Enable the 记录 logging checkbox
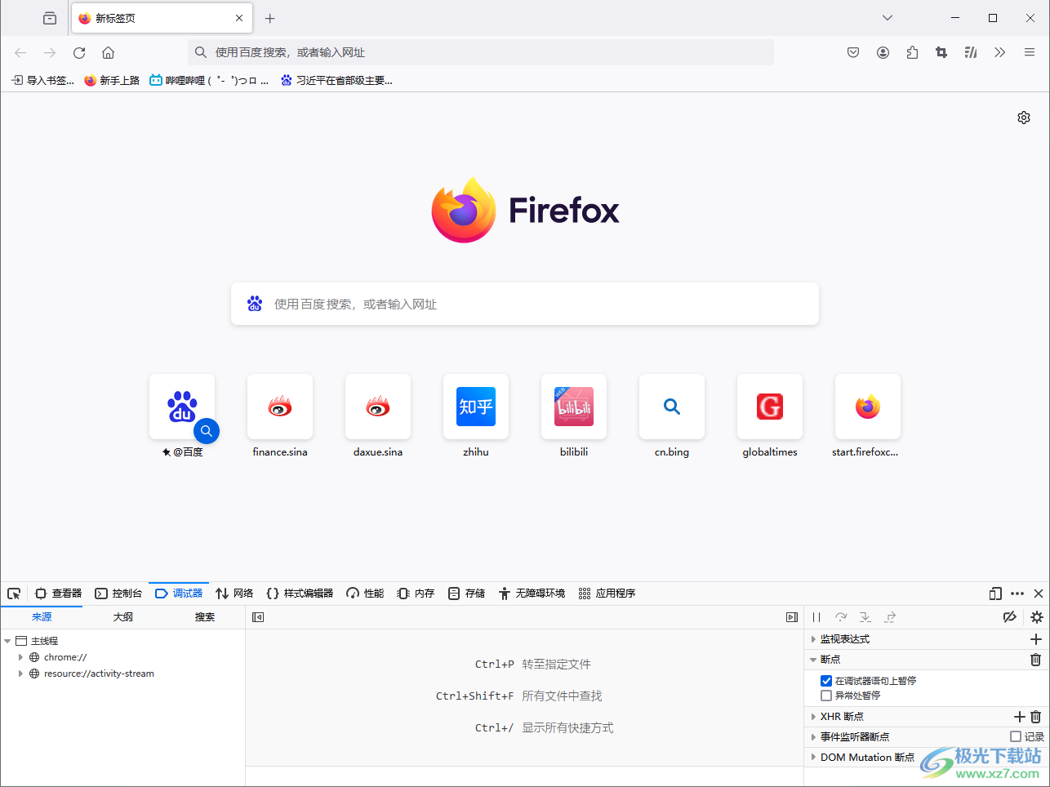Image resolution: width=1050 pixels, height=787 pixels. 1016,736
